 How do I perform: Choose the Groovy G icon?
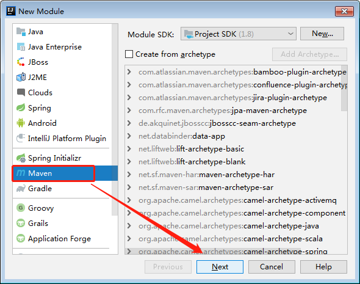[x=21, y=208]
